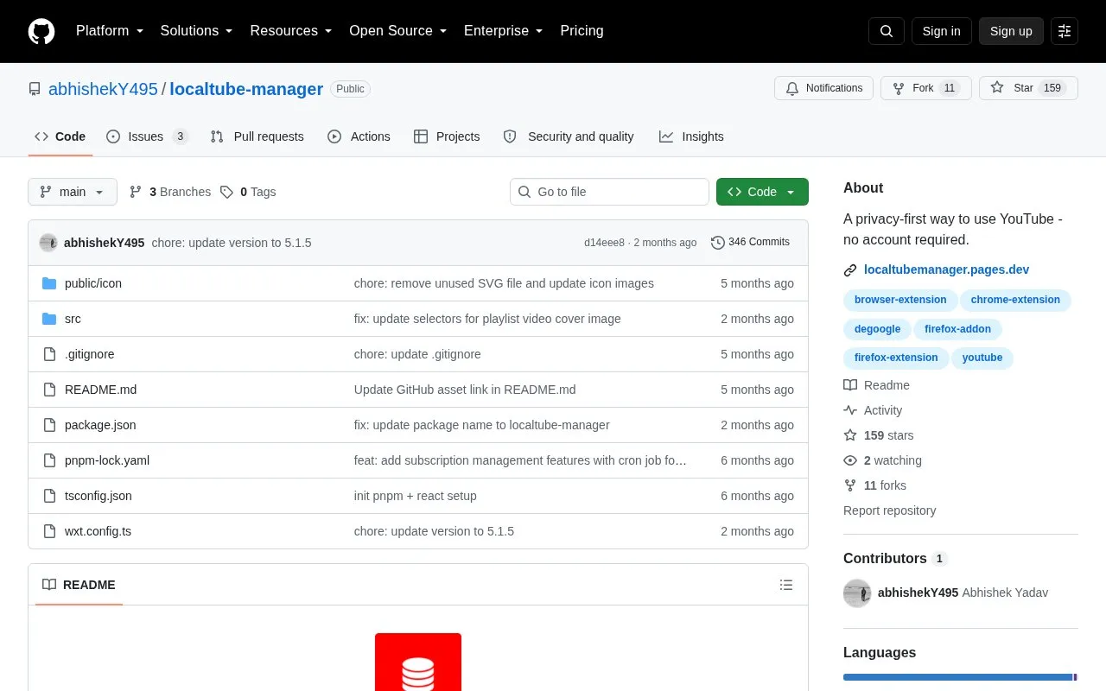
Task: View the 346 Commits history link
Action: tap(750, 243)
